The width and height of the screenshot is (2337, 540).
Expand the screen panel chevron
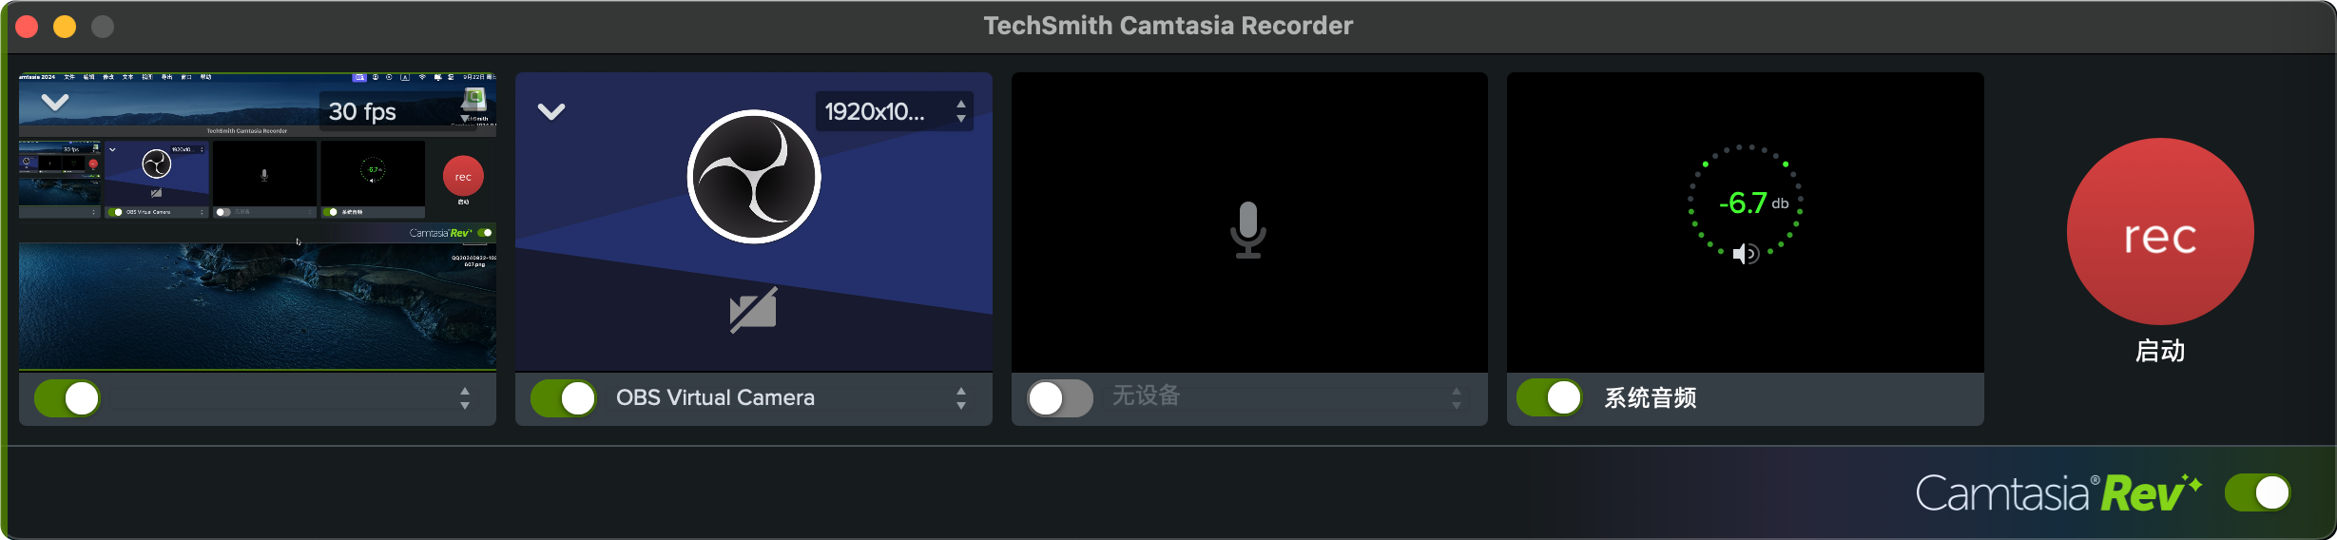pos(55,102)
